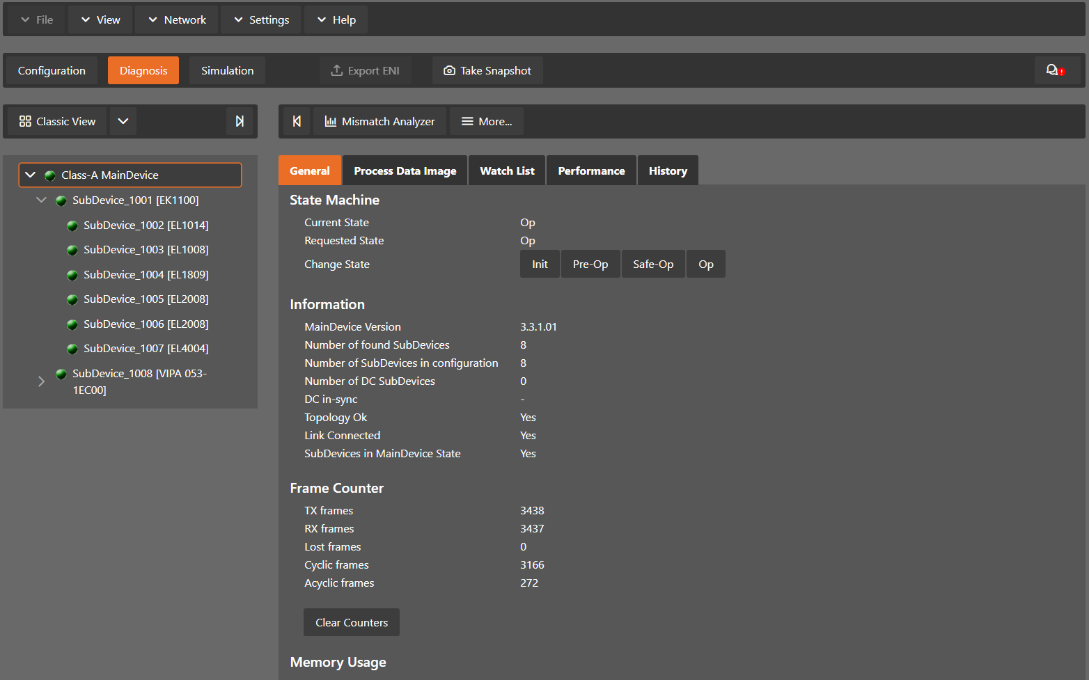Collapse the Class-A MainDevice tree node
1089x680 pixels.
pos(30,175)
